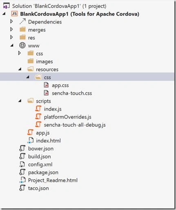The height and width of the screenshot is (210, 176).
Task: Expand the css folder under www
Action: 20,53
